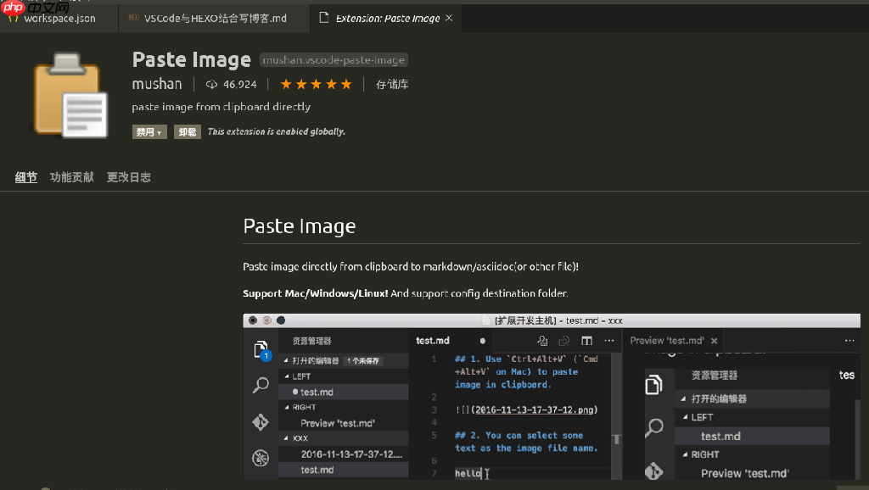The height and width of the screenshot is (490, 869).
Task: Click the 'paste image from clipboard directly' description
Action: [x=221, y=107]
